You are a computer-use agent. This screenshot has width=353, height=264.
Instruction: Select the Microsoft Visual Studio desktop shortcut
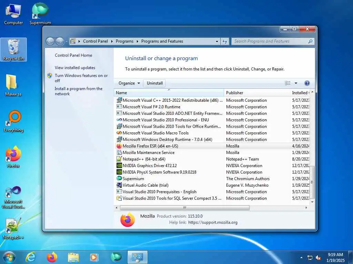coord(13,198)
